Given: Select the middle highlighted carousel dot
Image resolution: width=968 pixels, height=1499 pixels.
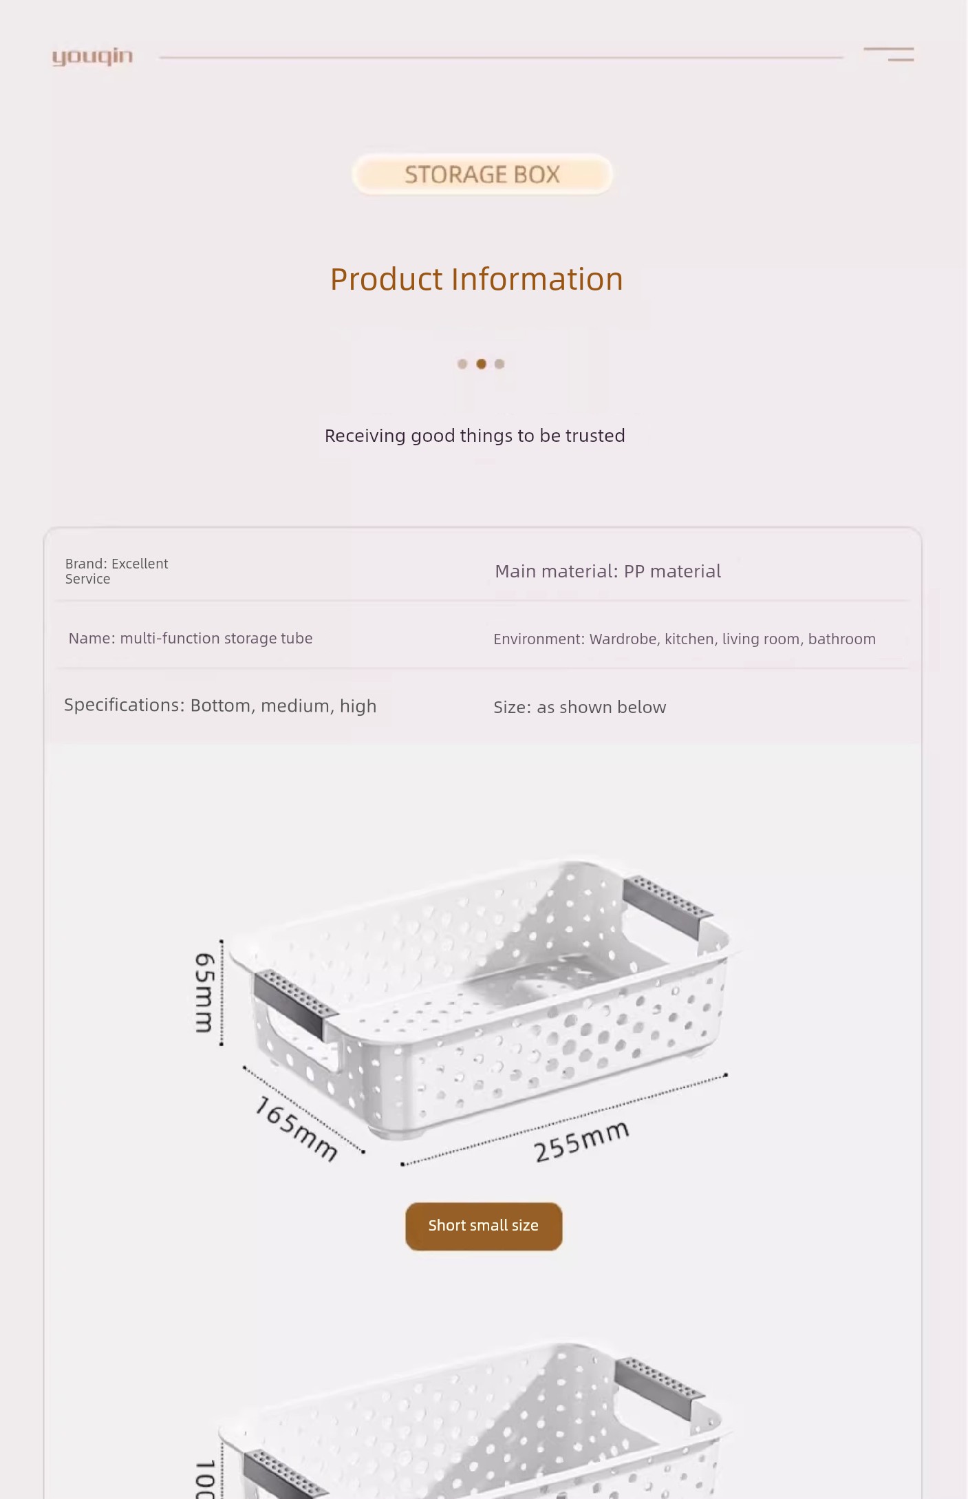Looking at the screenshot, I should click(x=482, y=364).
